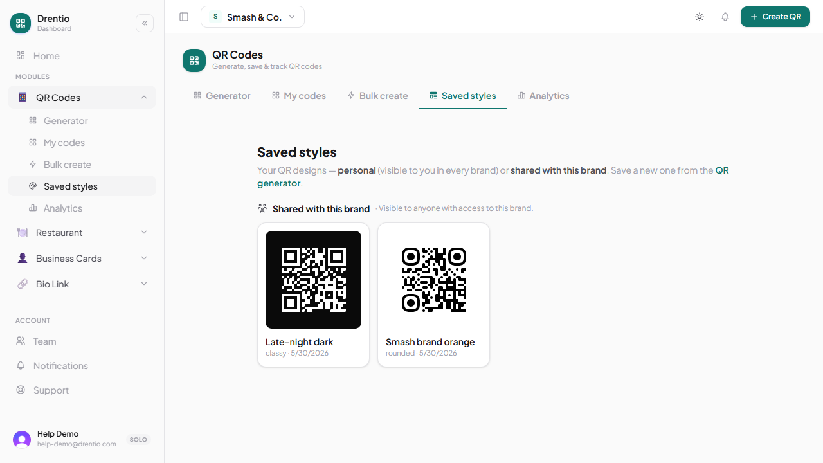Click the Home grid icon
This screenshot has height=463, width=823.
coord(21,56)
